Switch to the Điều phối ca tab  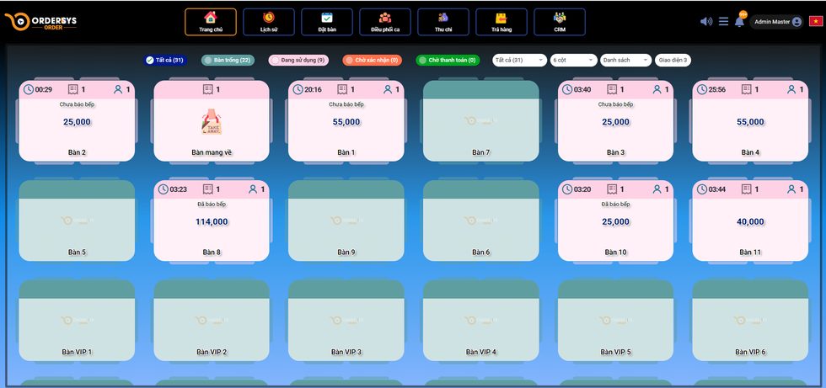385,22
